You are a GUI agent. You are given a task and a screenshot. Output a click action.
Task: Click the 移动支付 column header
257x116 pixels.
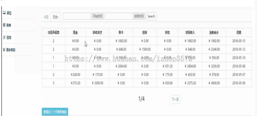[x=97, y=32]
